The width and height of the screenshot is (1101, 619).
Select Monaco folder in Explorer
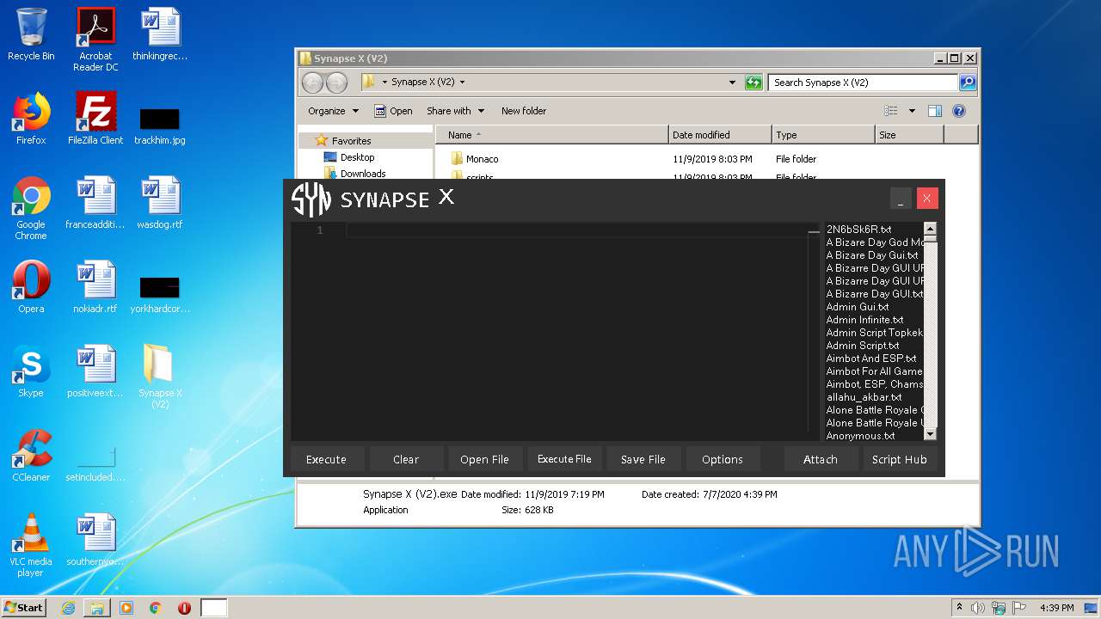474,159
